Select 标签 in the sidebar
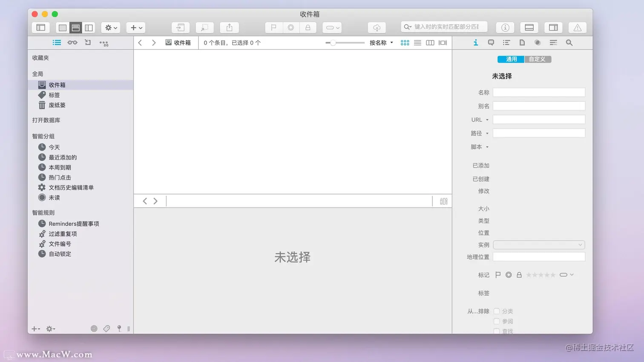644x362 pixels. [80, 95]
